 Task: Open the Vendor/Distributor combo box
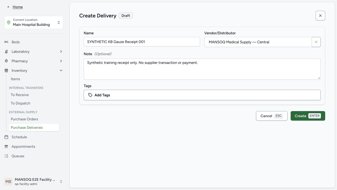(x=258, y=42)
